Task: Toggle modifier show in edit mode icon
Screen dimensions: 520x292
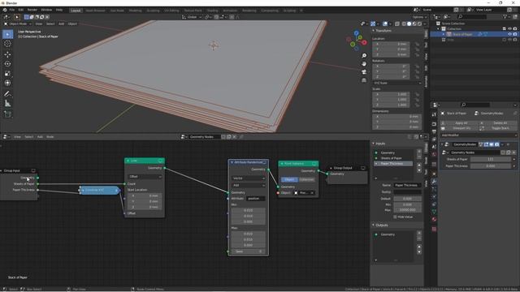Action: coord(486,144)
